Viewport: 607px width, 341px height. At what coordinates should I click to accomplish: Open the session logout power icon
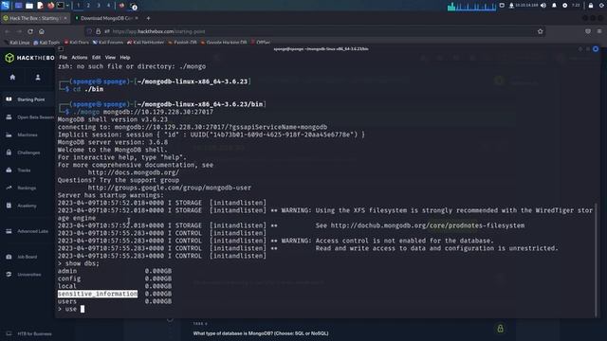pos(602,6)
